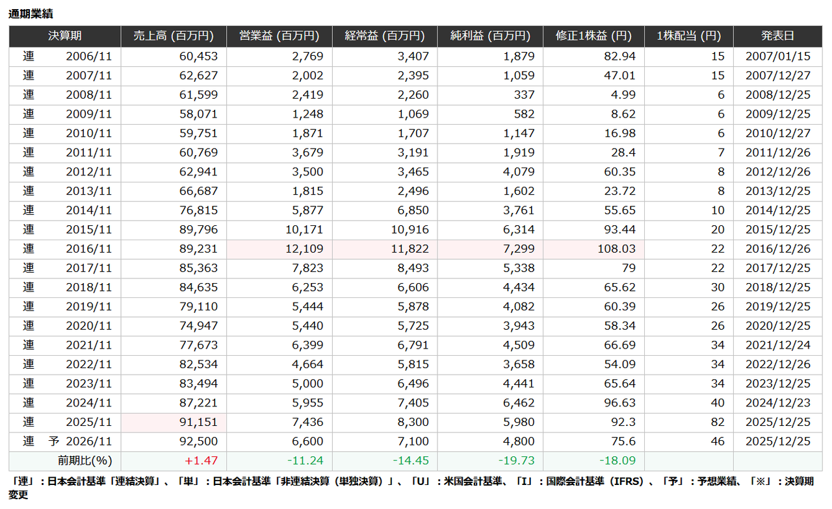832x509 pixels.
Task: Click the 売上高 (百万円) column header
Action: coord(174,36)
